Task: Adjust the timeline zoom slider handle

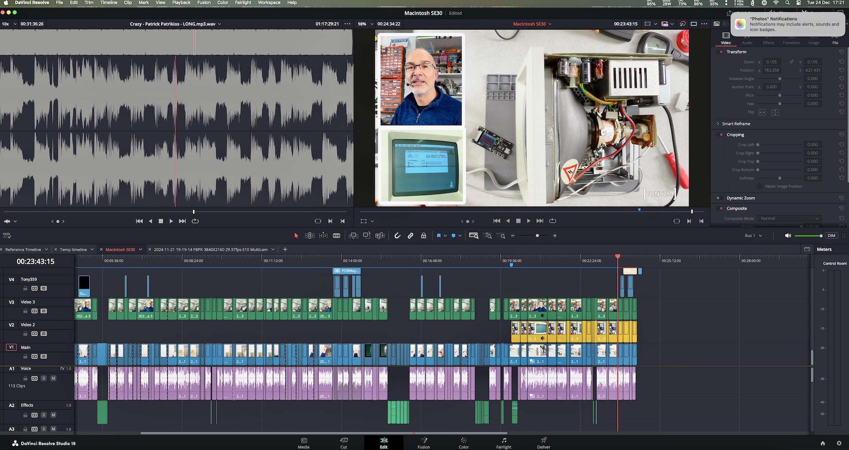Action: point(537,236)
